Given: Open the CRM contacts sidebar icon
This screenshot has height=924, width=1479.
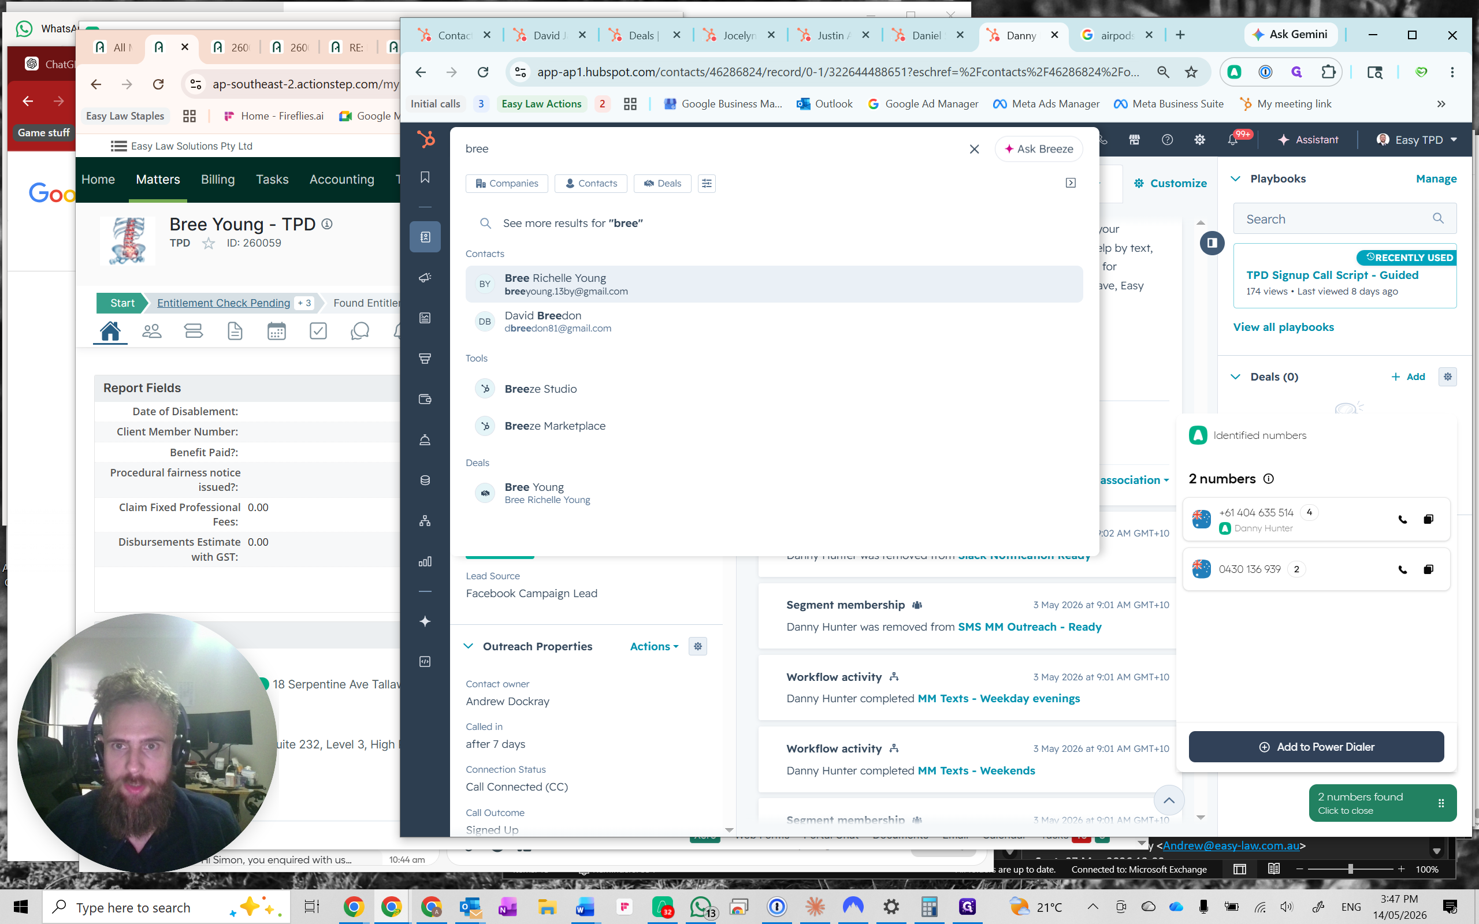Looking at the screenshot, I should pos(425,237).
